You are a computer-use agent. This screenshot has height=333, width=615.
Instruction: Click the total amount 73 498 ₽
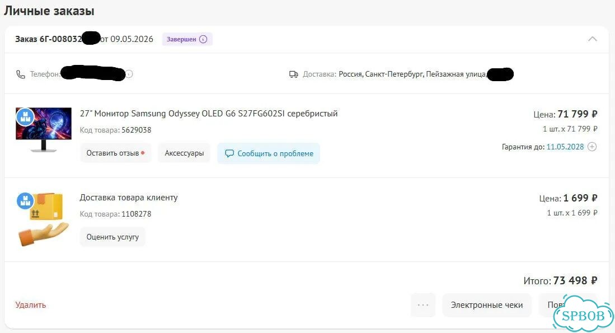click(x=575, y=280)
